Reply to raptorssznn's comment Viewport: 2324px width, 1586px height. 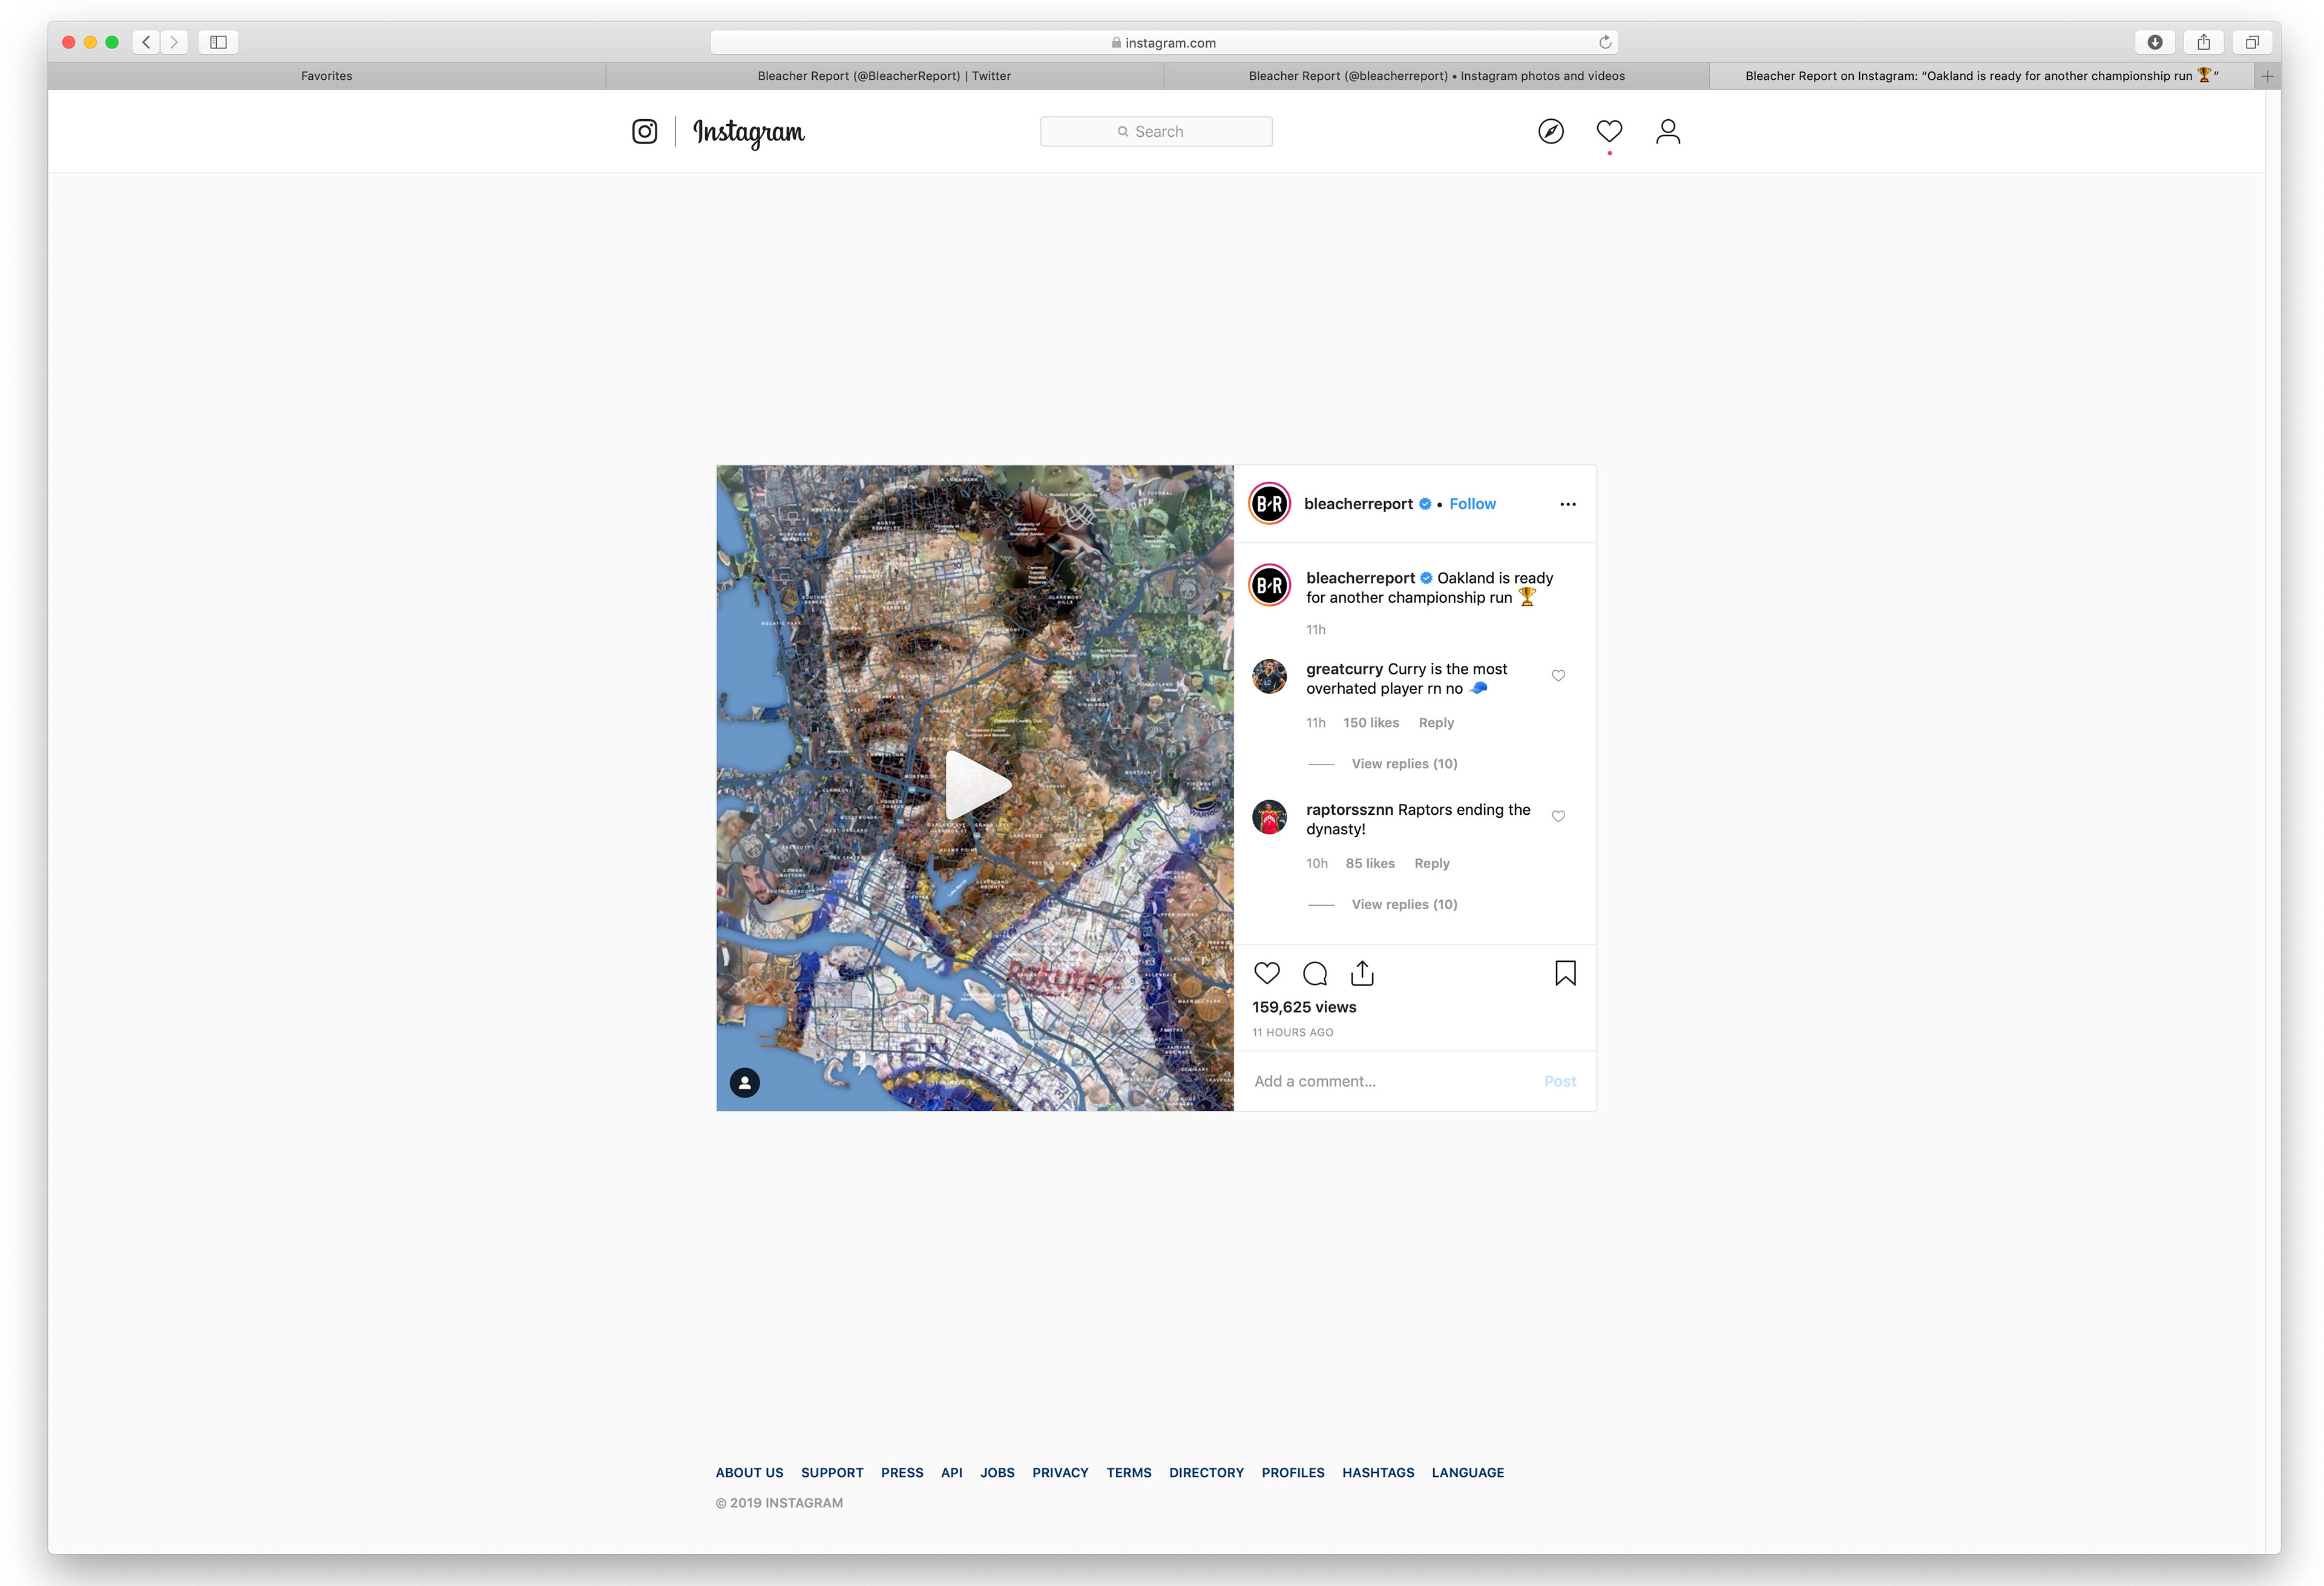[1432, 864]
